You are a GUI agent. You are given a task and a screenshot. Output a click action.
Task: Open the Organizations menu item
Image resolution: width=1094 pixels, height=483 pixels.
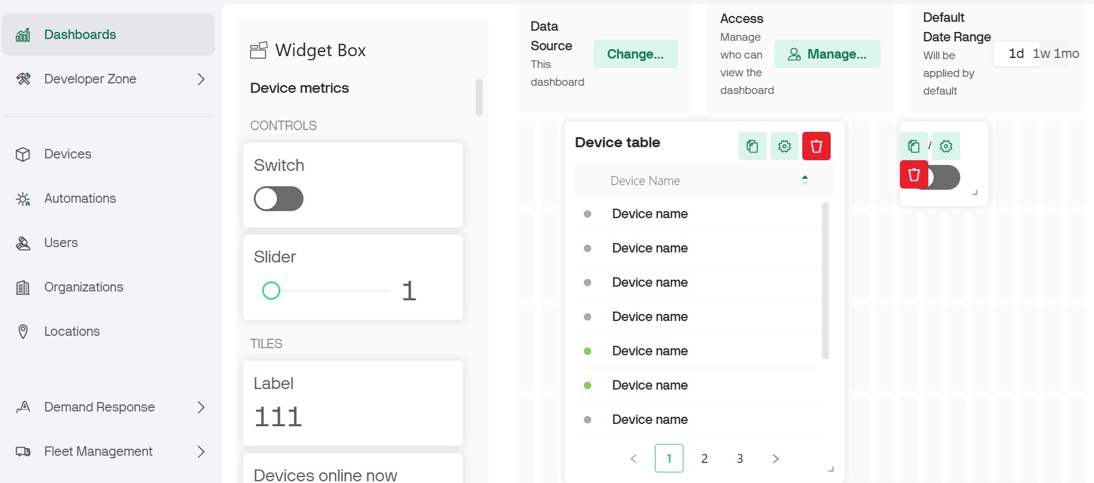pyautogui.click(x=108, y=287)
